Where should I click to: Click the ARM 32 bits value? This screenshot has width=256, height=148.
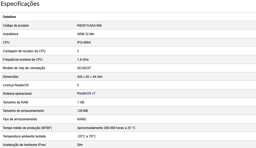pos(86,34)
